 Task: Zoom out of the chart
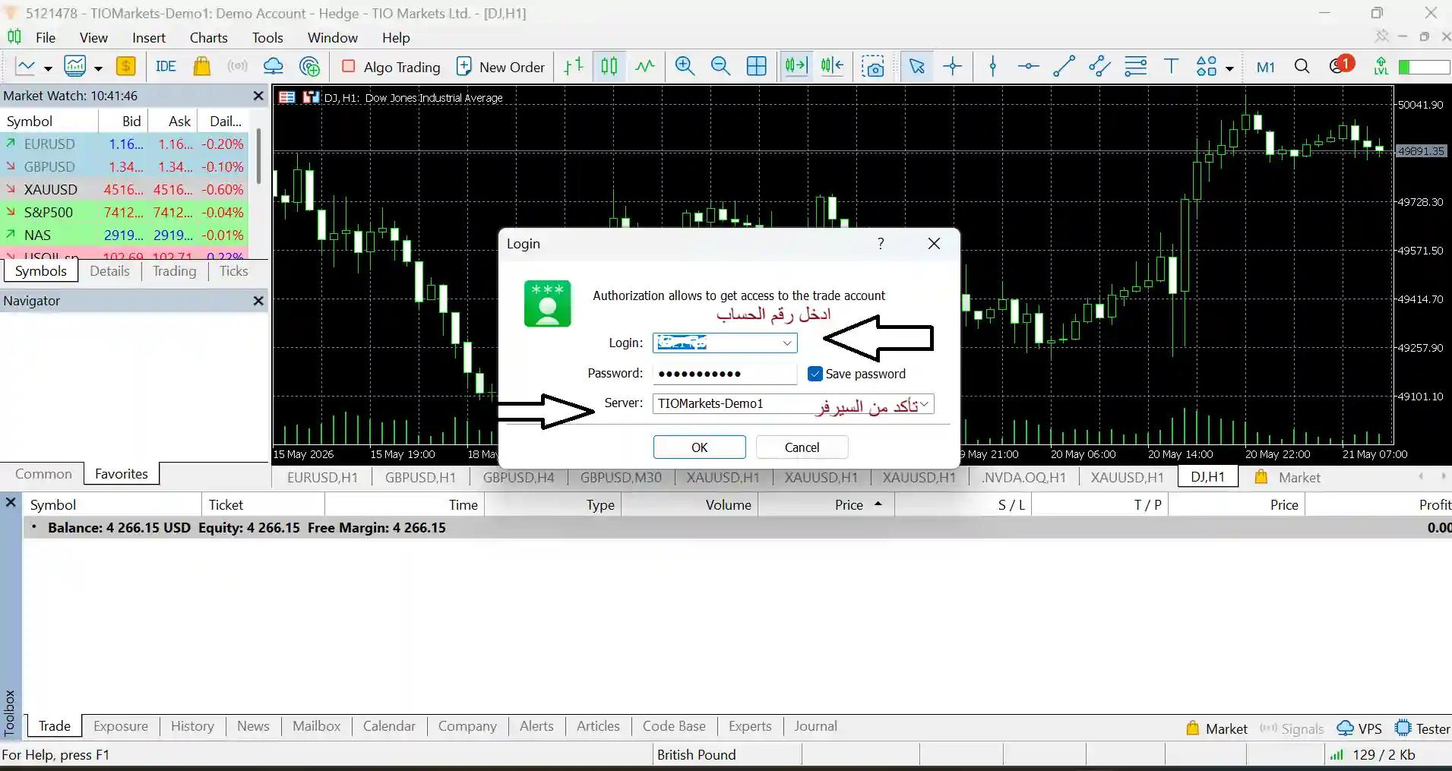[x=720, y=67]
